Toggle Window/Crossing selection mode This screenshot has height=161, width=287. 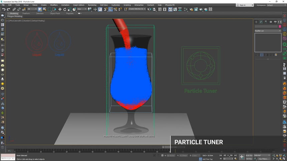(x=54, y=9)
